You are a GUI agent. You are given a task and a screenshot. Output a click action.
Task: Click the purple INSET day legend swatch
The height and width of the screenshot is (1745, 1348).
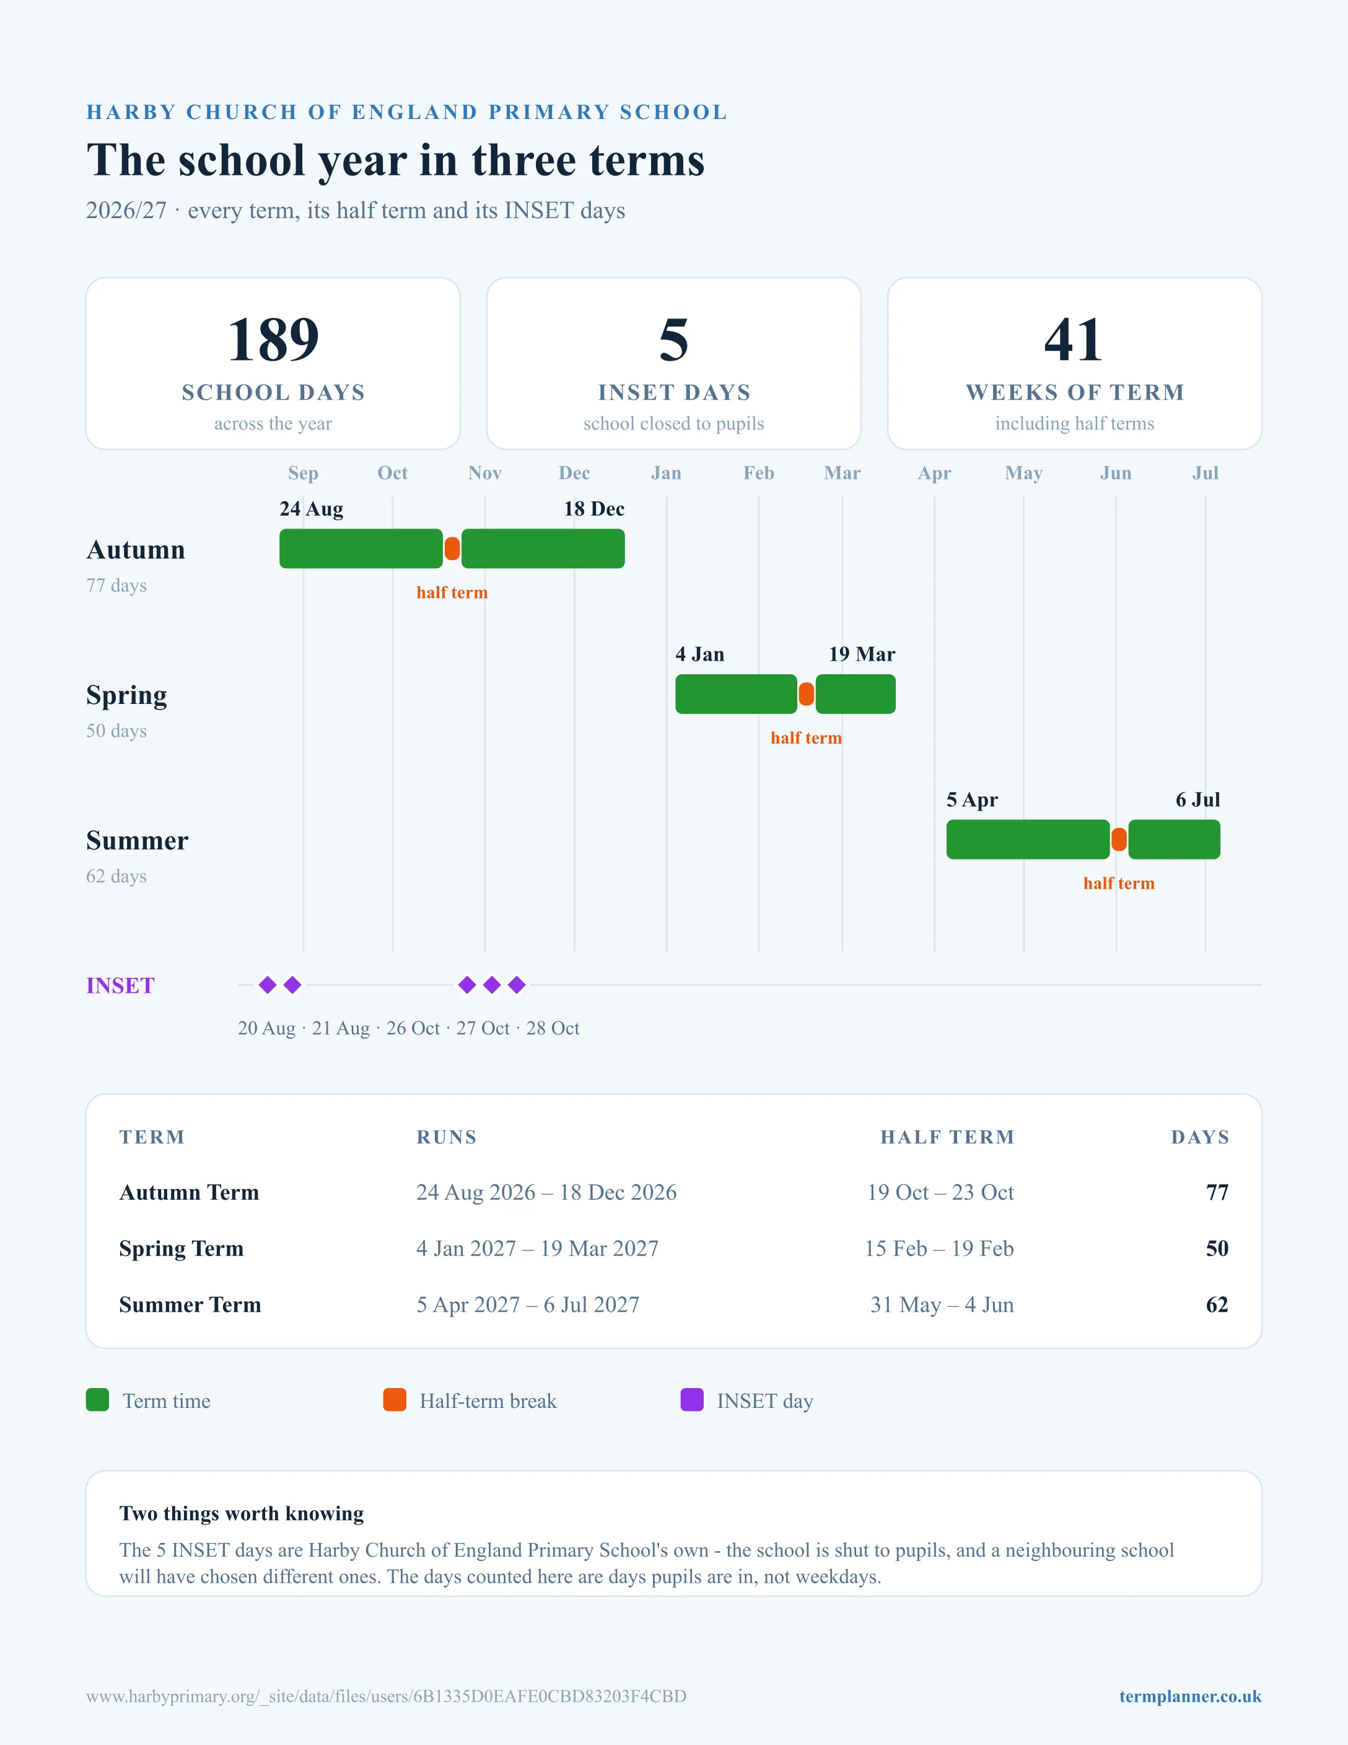(x=691, y=1400)
